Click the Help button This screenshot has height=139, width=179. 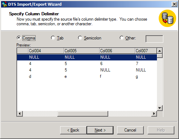(x=161, y=130)
